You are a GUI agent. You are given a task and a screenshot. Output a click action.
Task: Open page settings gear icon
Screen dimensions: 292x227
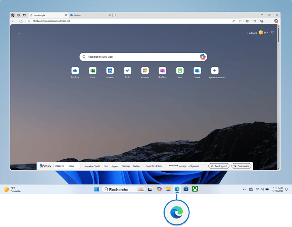pos(273,32)
